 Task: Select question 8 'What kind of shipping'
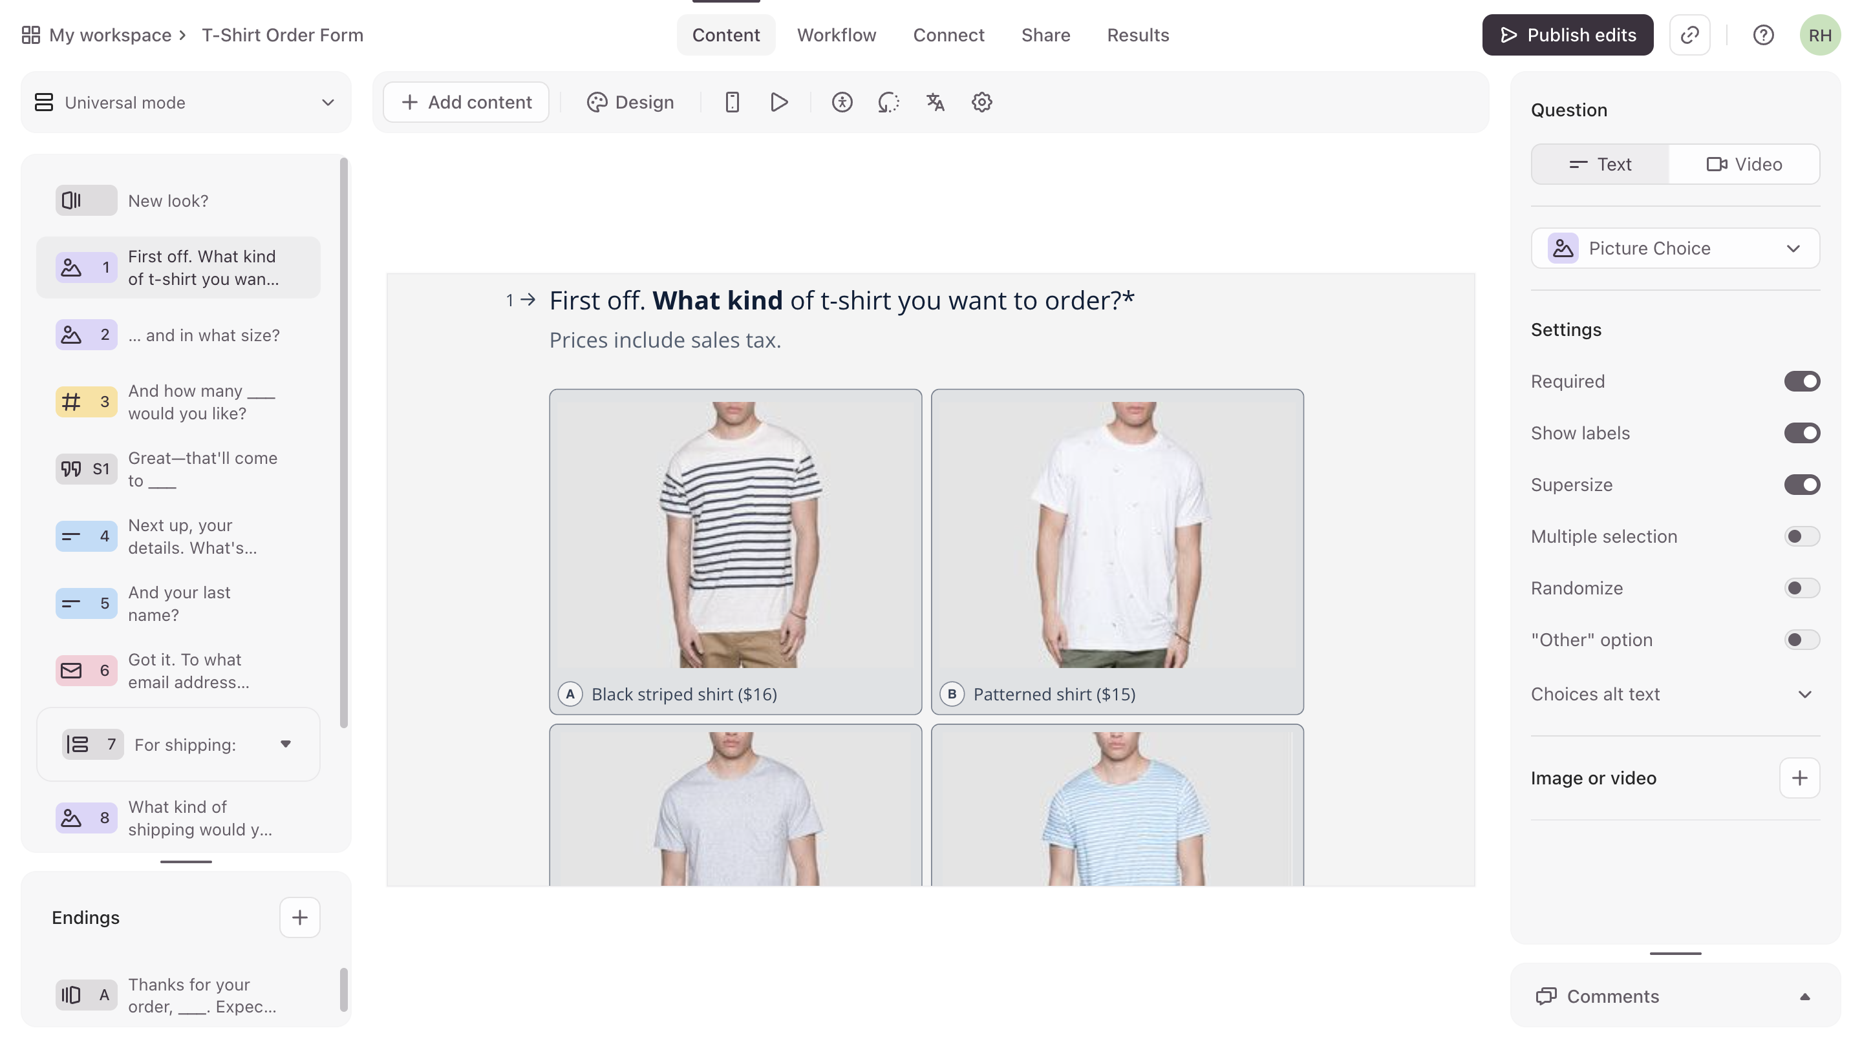pyautogui.click(x=178, y=817)
